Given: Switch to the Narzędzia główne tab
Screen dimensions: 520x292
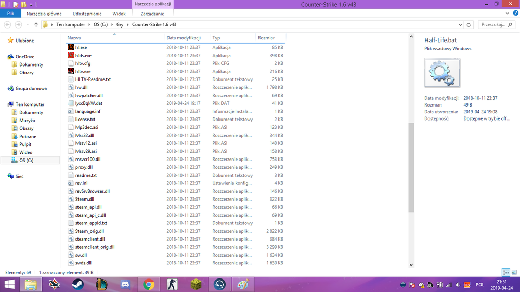Looking at the screenshot, I should pos(44,14).
